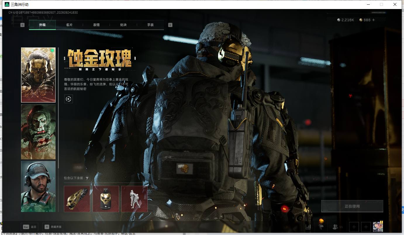The height and width of the screenshot is (235, 404).
Task: Open the player avatar profile
Action: click(x=378, y=227)
